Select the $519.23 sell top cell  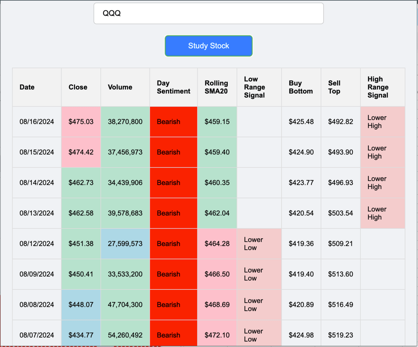point(341,334)
